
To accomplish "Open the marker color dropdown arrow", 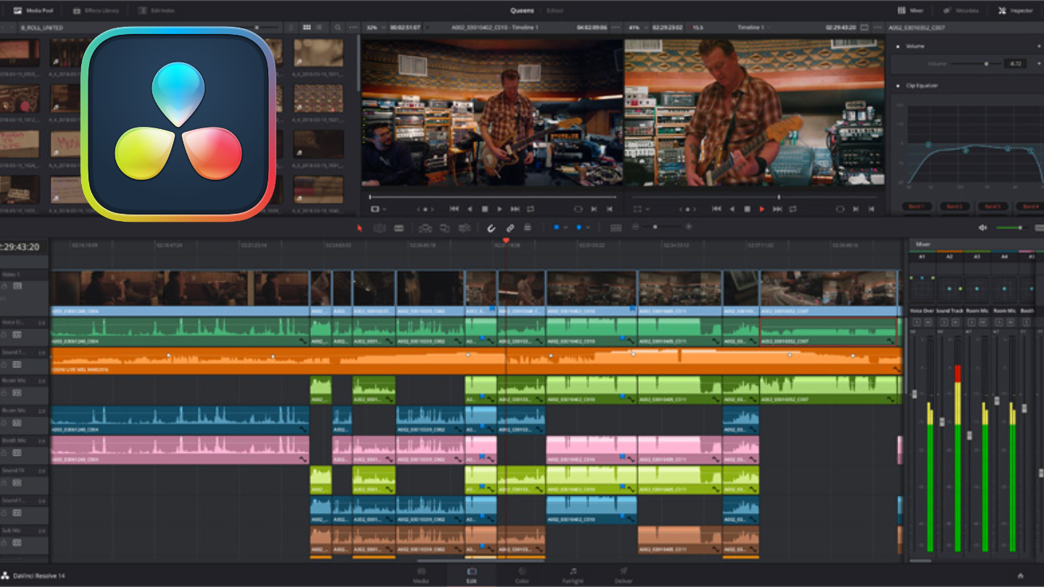I will 588,228.
